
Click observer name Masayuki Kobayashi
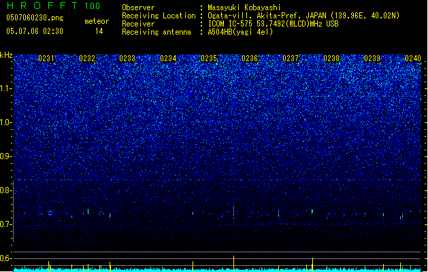pyautogui.click(x=244, y=7)
